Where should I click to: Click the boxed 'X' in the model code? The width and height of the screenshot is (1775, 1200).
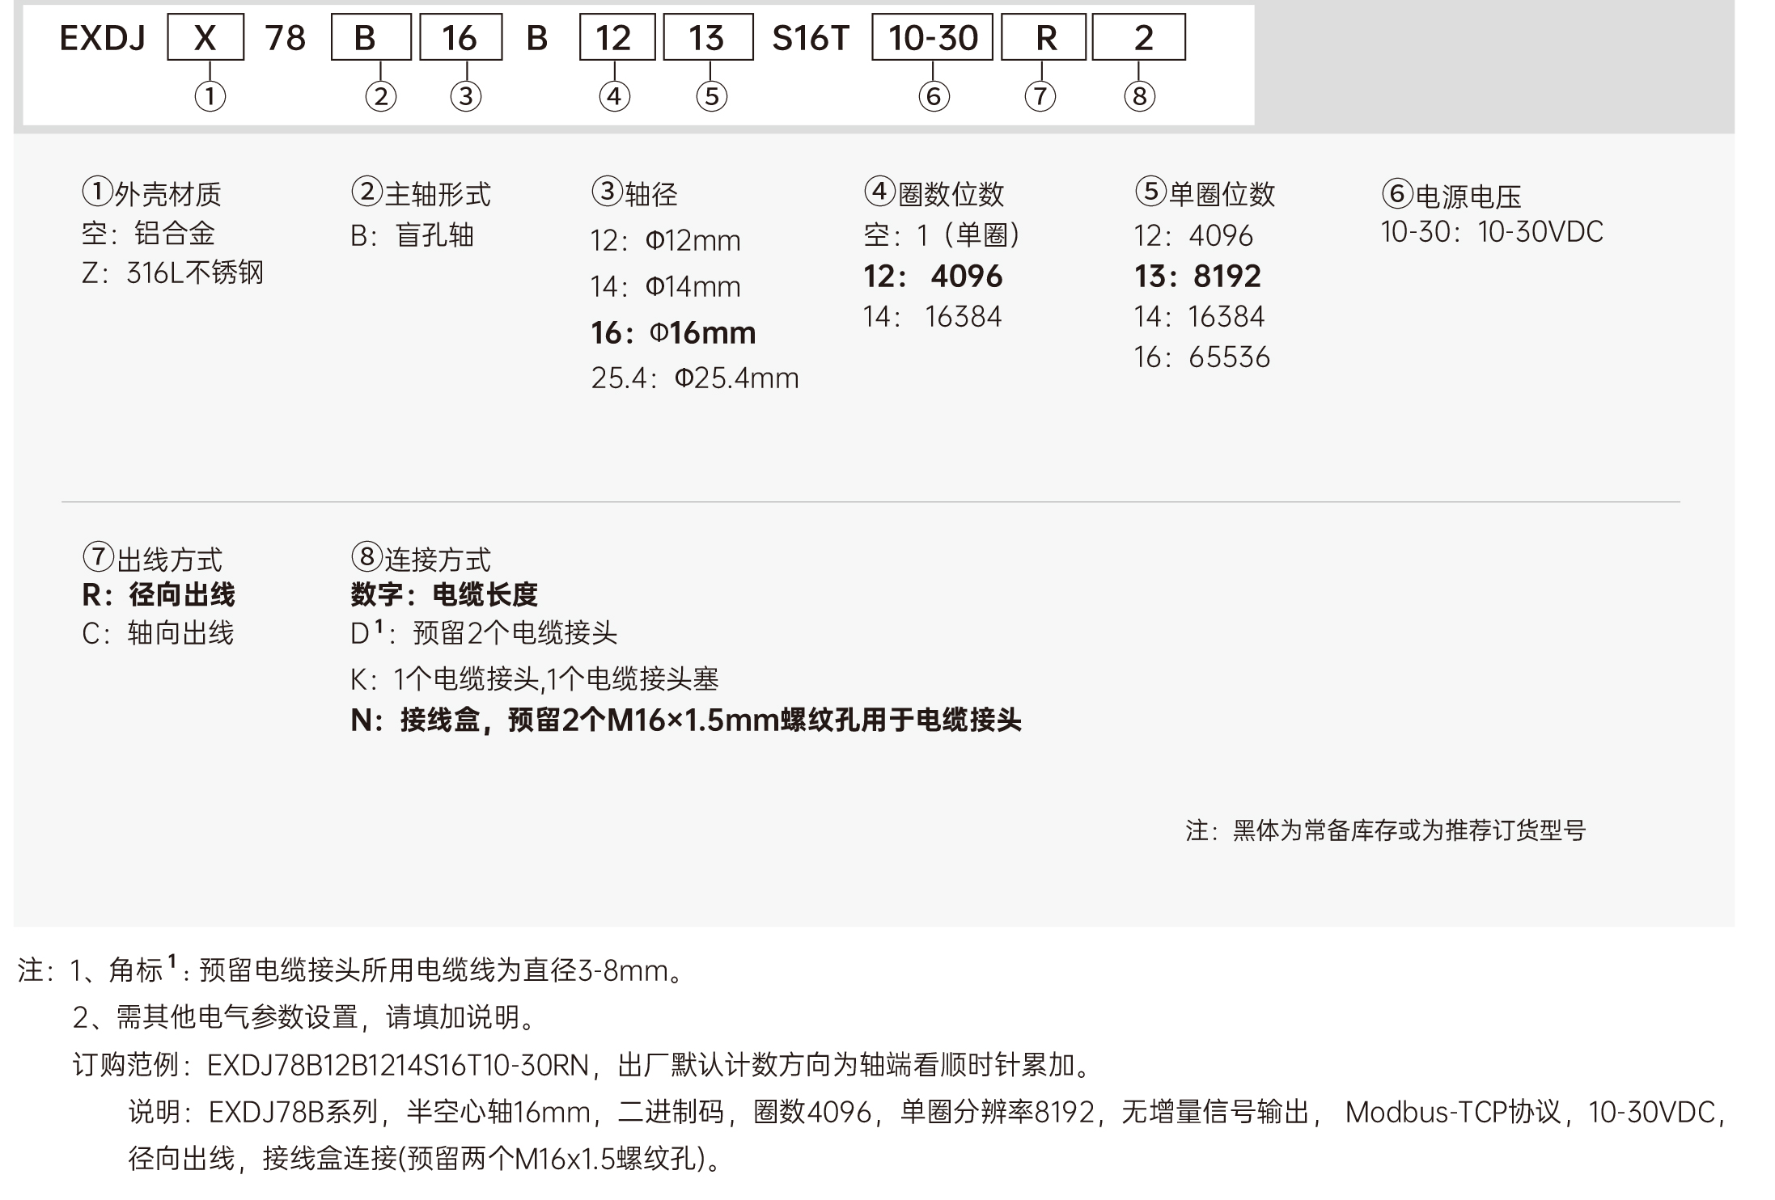tap(205, 38)
